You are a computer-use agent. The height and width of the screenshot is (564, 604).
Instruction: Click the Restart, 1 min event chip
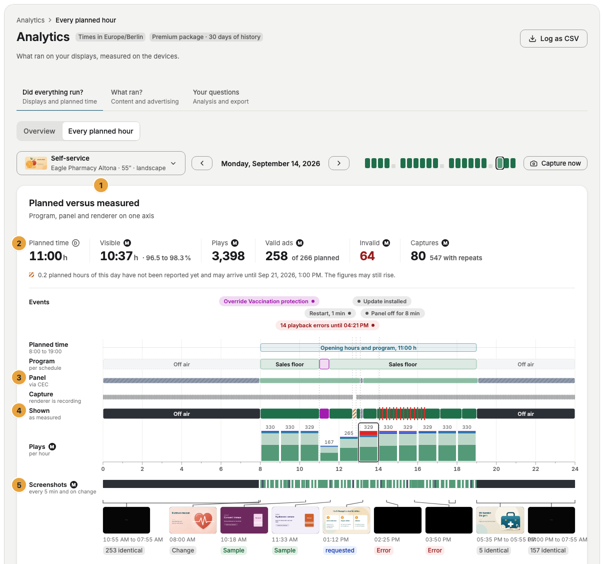coord(330,313)
